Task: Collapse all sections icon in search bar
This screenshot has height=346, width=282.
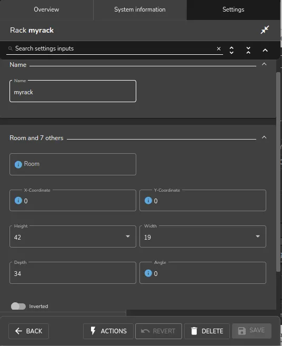Action: pos(248,51)
